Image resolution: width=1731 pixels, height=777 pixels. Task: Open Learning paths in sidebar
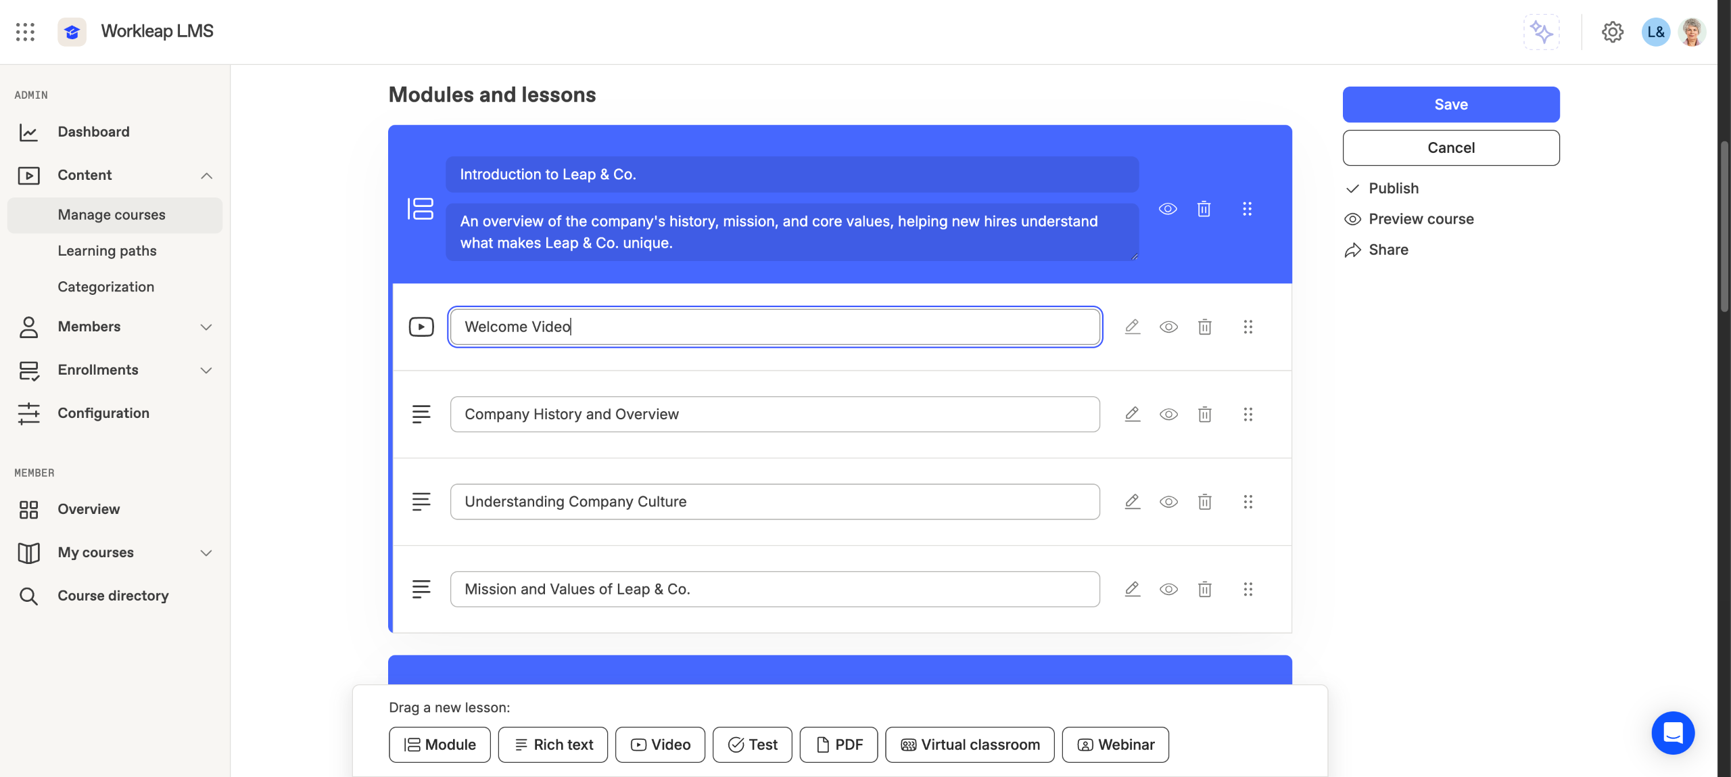tap(107, 251)
